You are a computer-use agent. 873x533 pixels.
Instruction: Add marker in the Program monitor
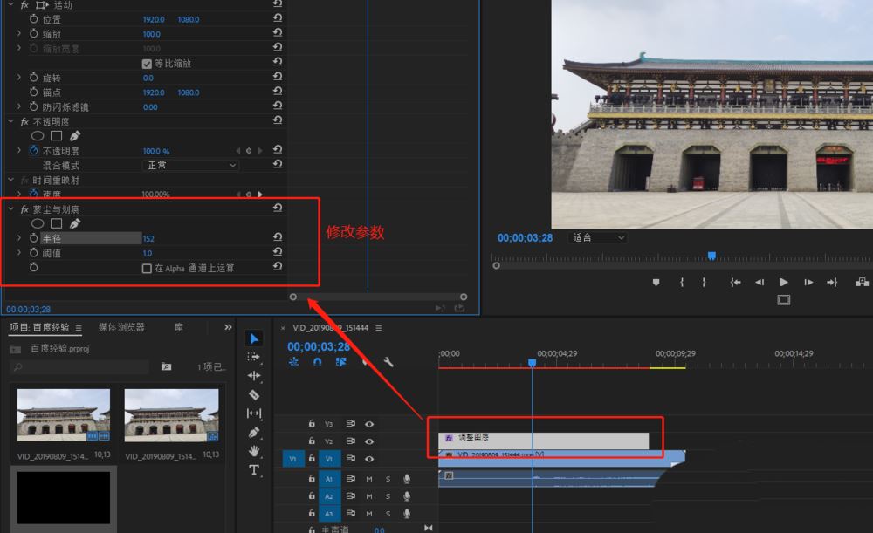(x=656, y=282)
